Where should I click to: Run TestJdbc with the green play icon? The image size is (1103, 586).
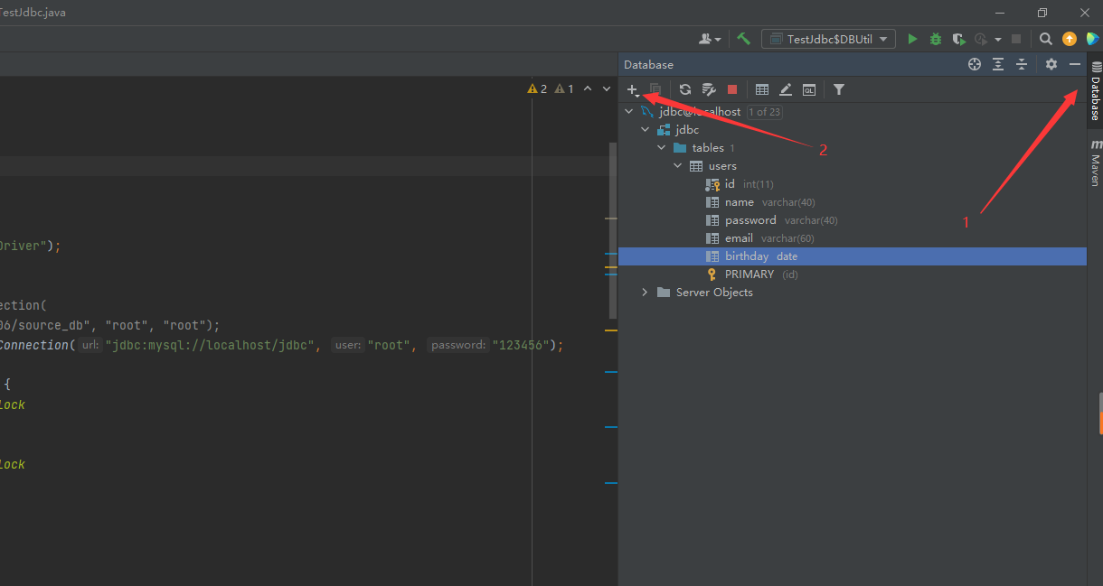pyautogui.click(x=912, y=39)
